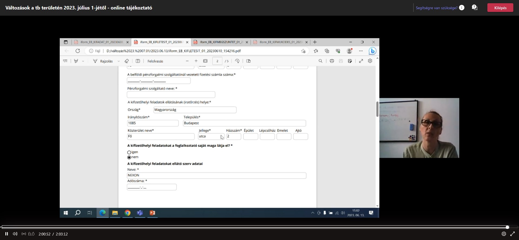
Task: Open the PDF viewer settings gear
Action: pyautogui.click(x=370, y=61)
